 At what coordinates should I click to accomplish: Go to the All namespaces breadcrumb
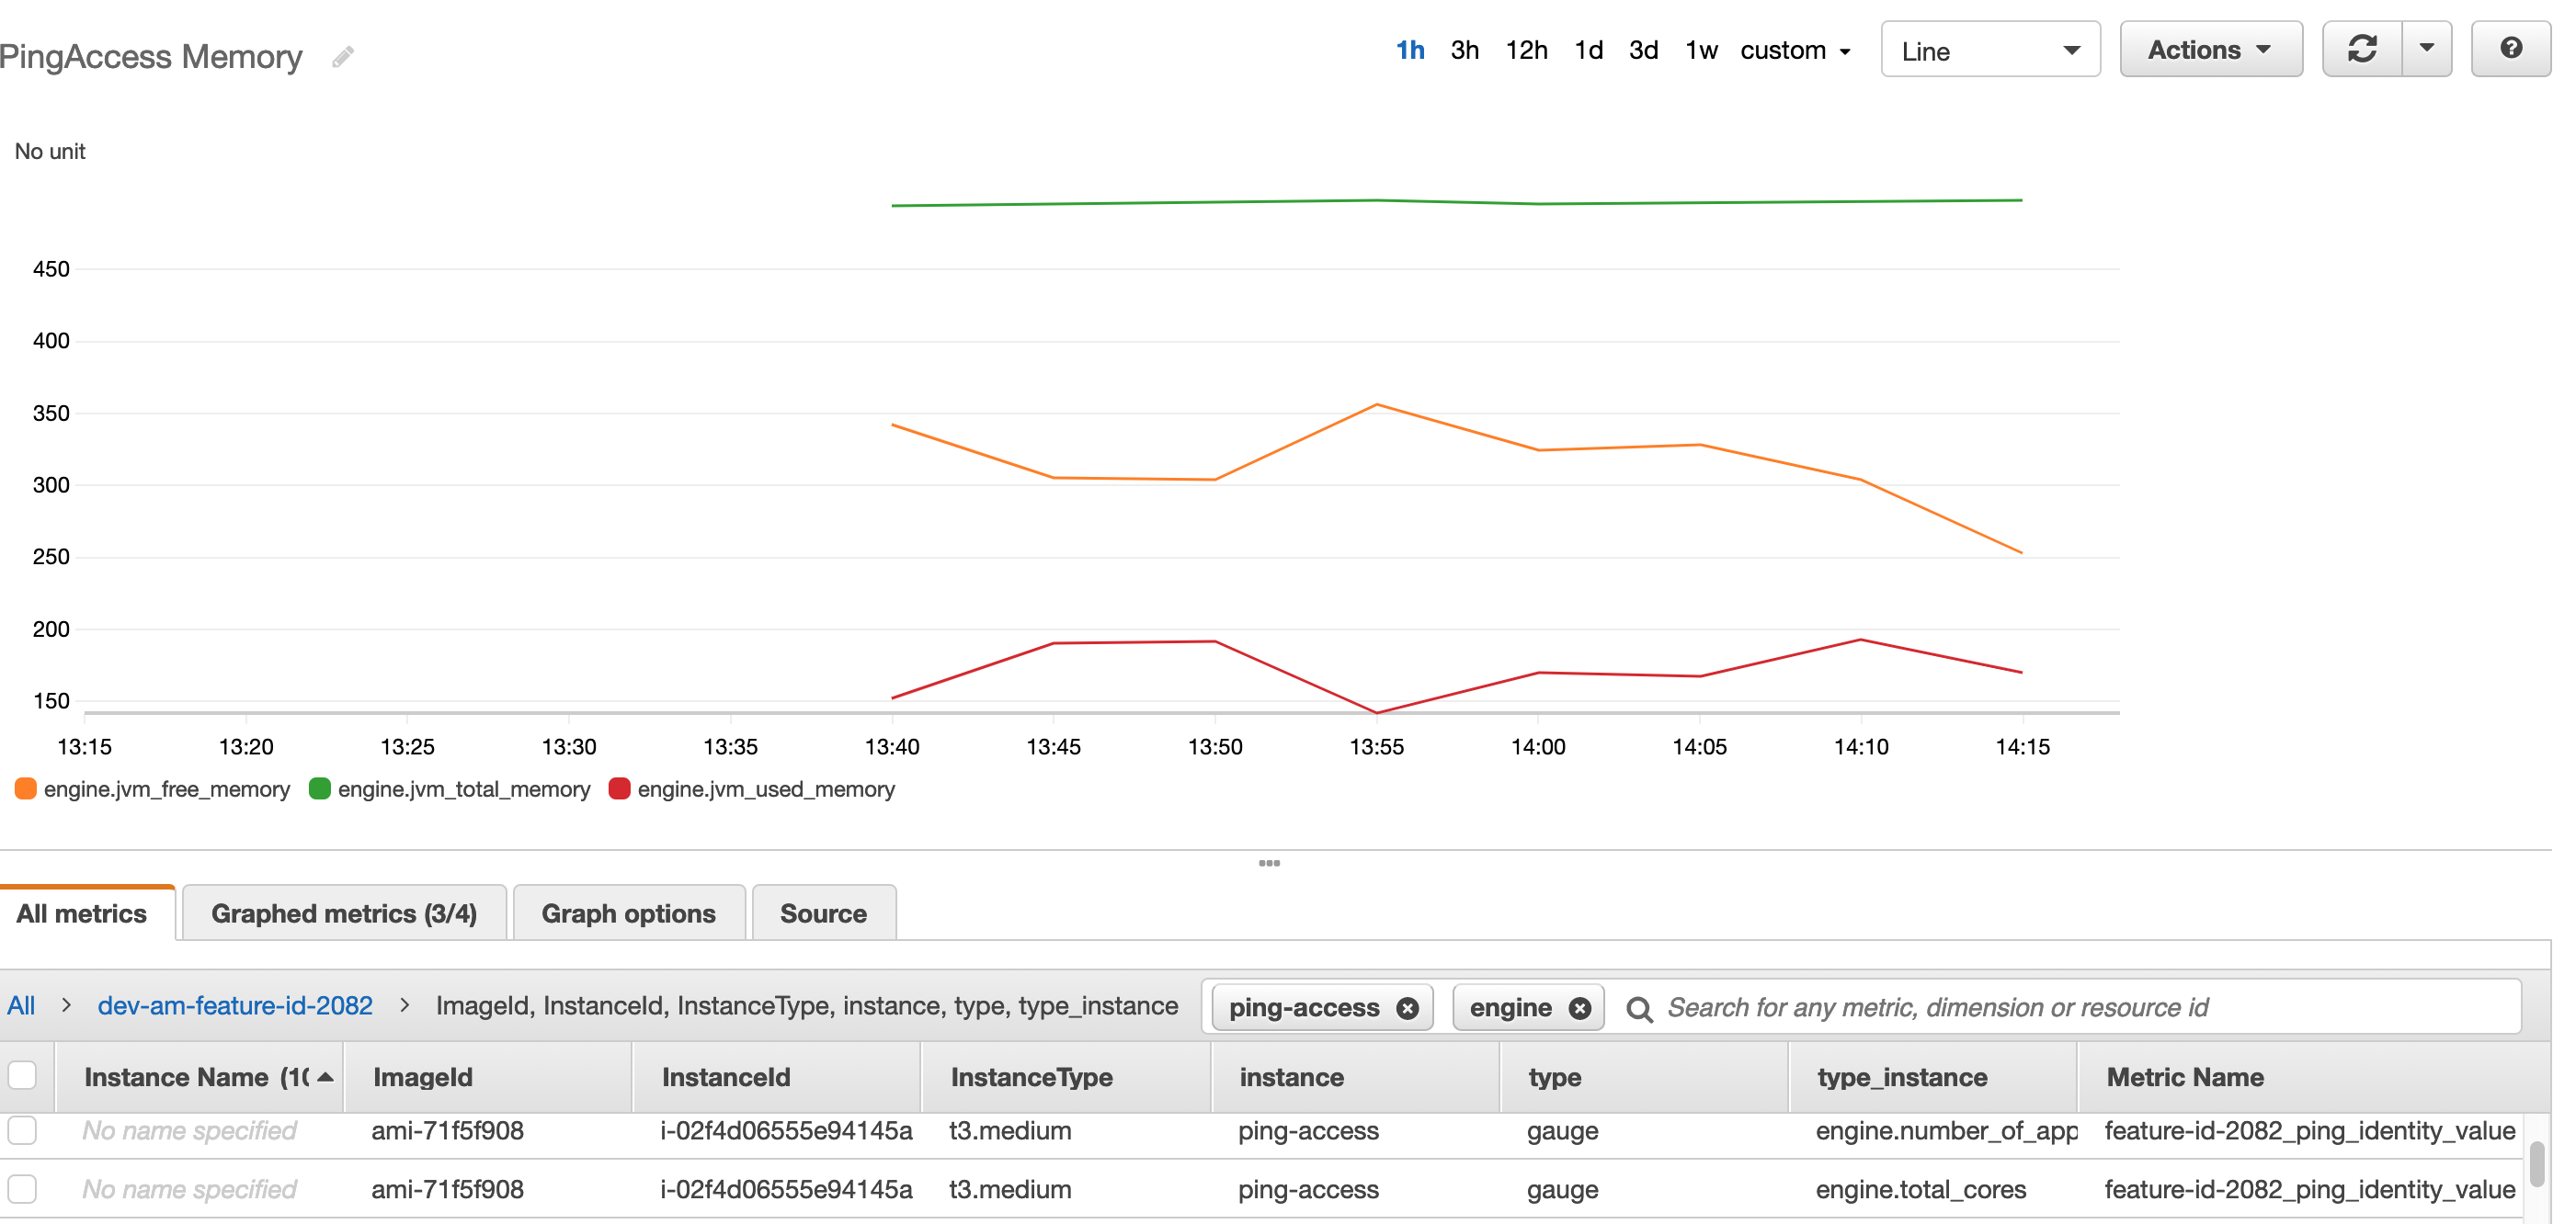(x=21, y=1005)
